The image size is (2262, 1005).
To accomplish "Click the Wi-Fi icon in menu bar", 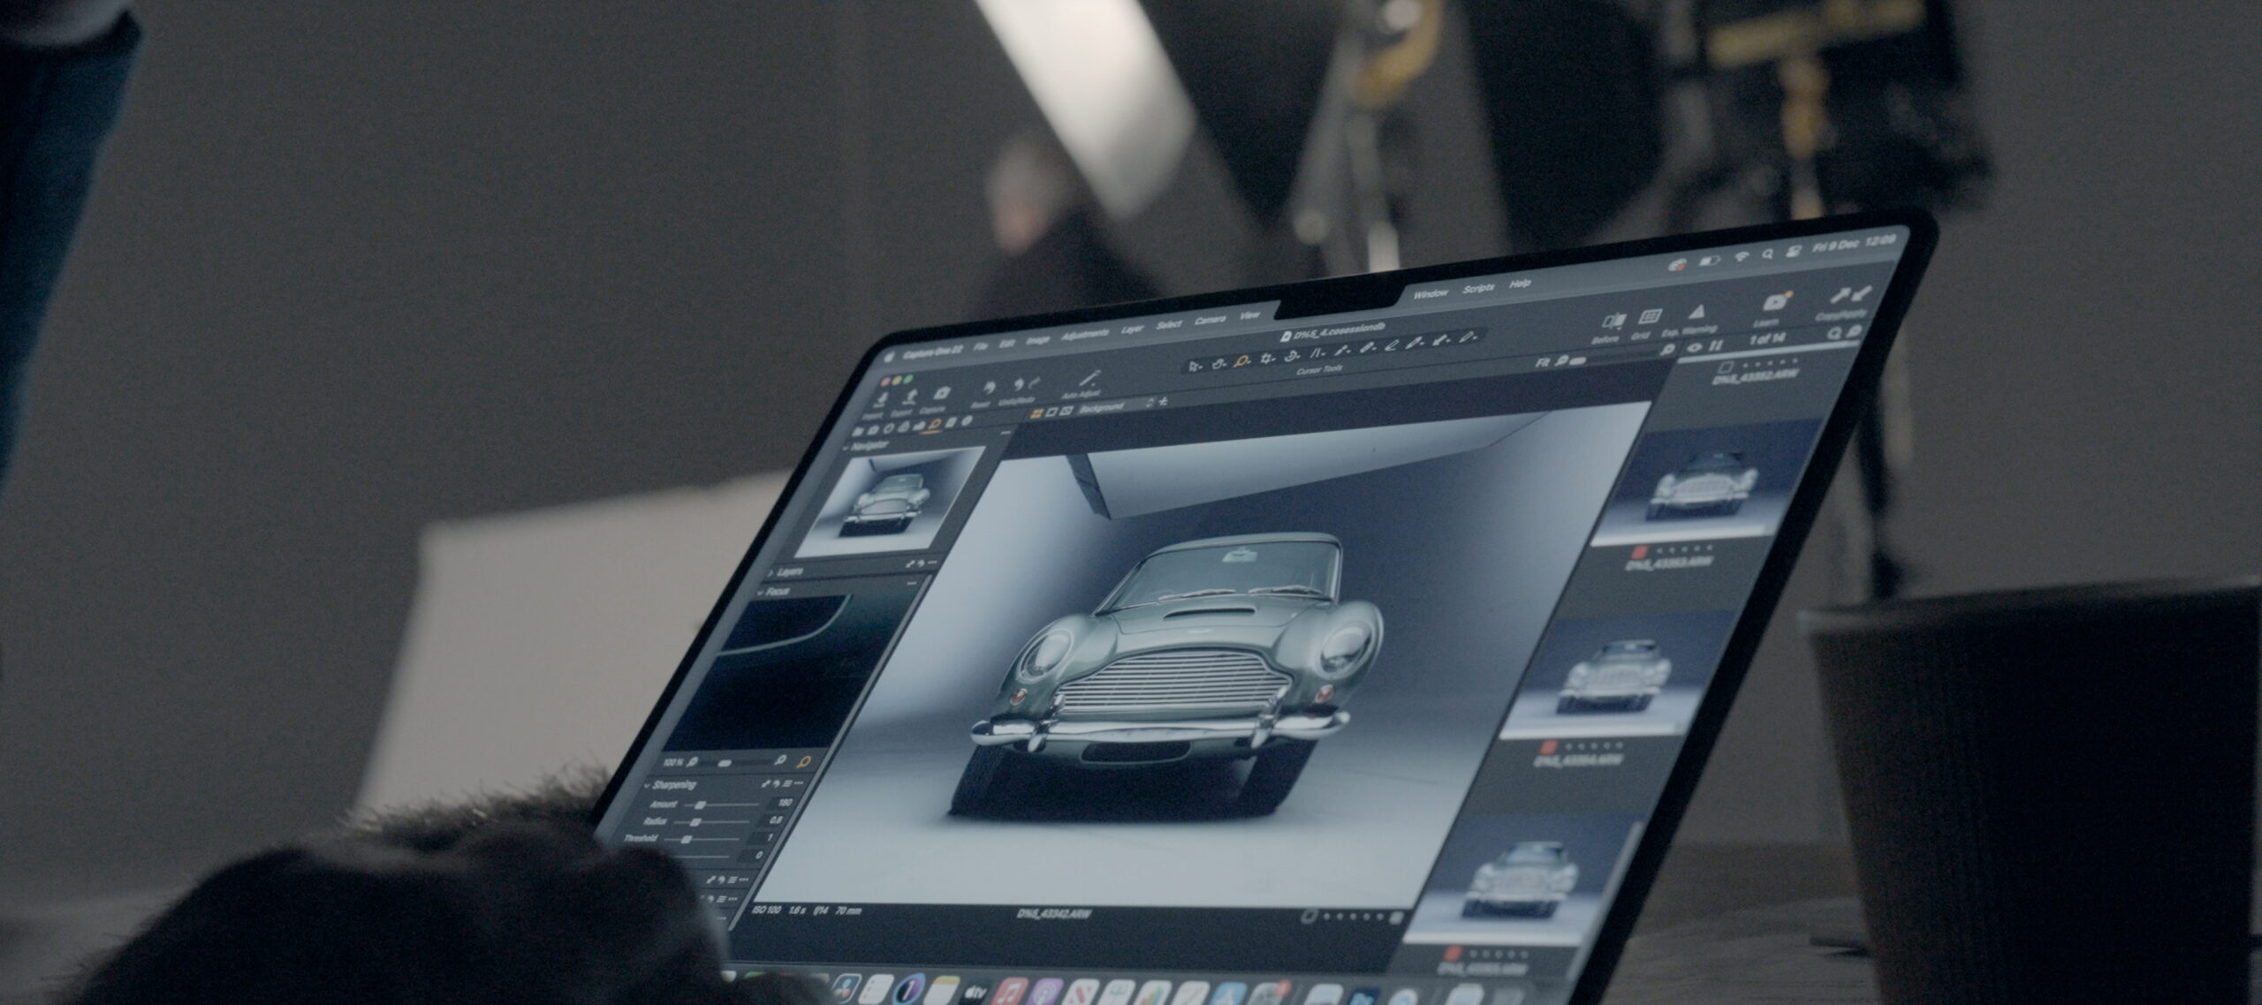I will click(x=1743, y=255).
